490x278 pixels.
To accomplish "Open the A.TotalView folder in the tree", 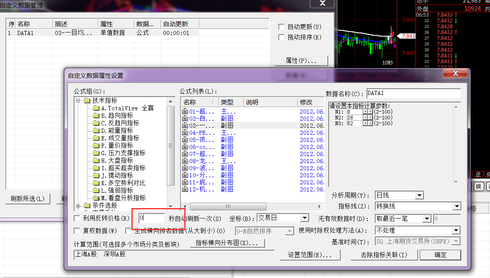I will tap(96, 108).
